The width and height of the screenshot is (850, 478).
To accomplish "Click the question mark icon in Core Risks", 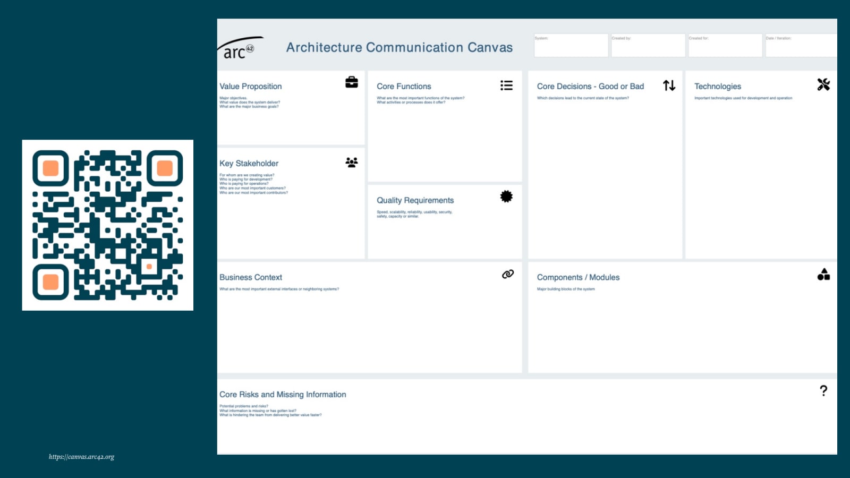I will click(x=823, y=391).
